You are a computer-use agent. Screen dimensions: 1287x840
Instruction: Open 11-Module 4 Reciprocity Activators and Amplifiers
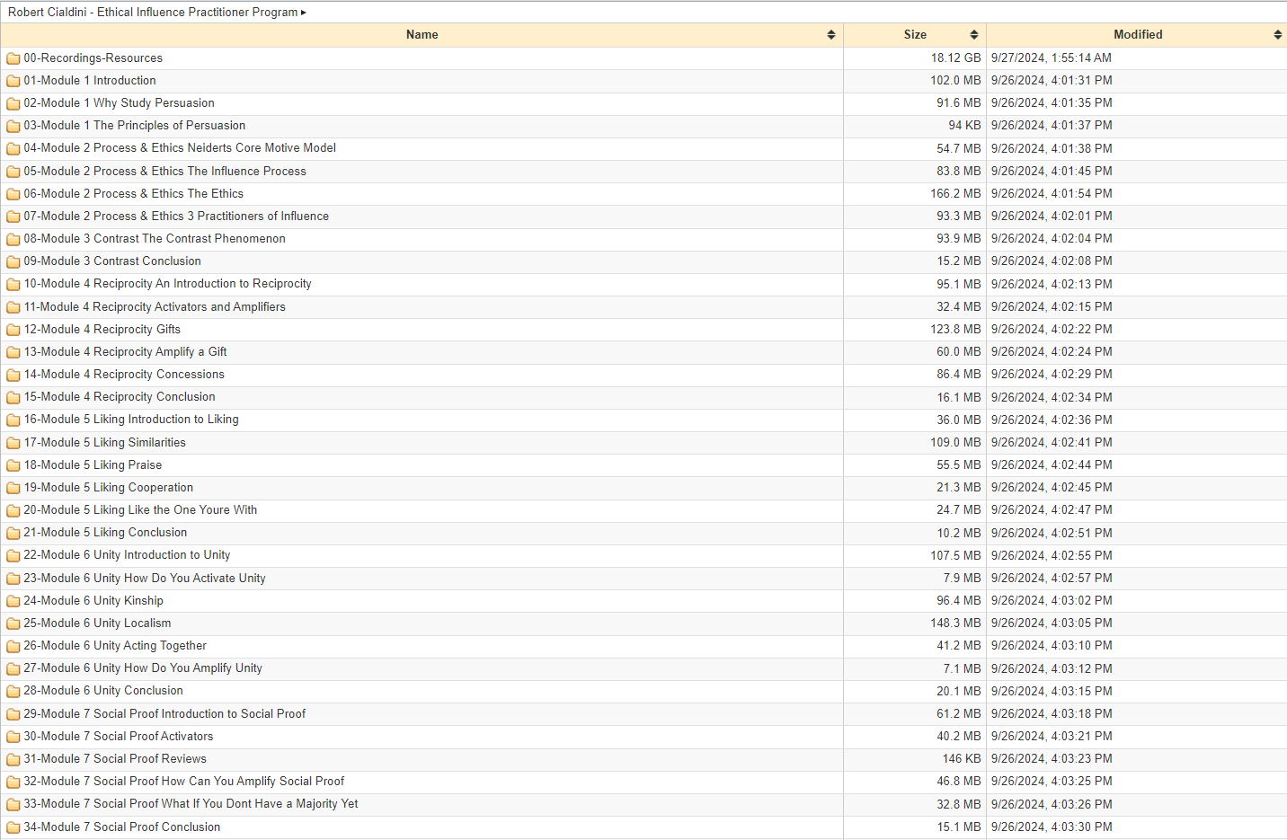coord(155,307)
